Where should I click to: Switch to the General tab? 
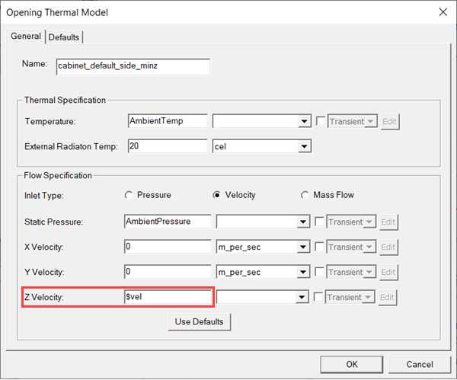pos(26,36)
